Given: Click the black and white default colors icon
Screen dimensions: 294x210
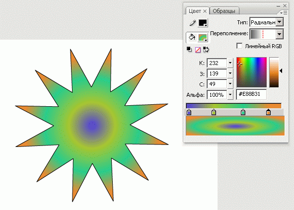Looking at the screenshot, I should [189, 50].
